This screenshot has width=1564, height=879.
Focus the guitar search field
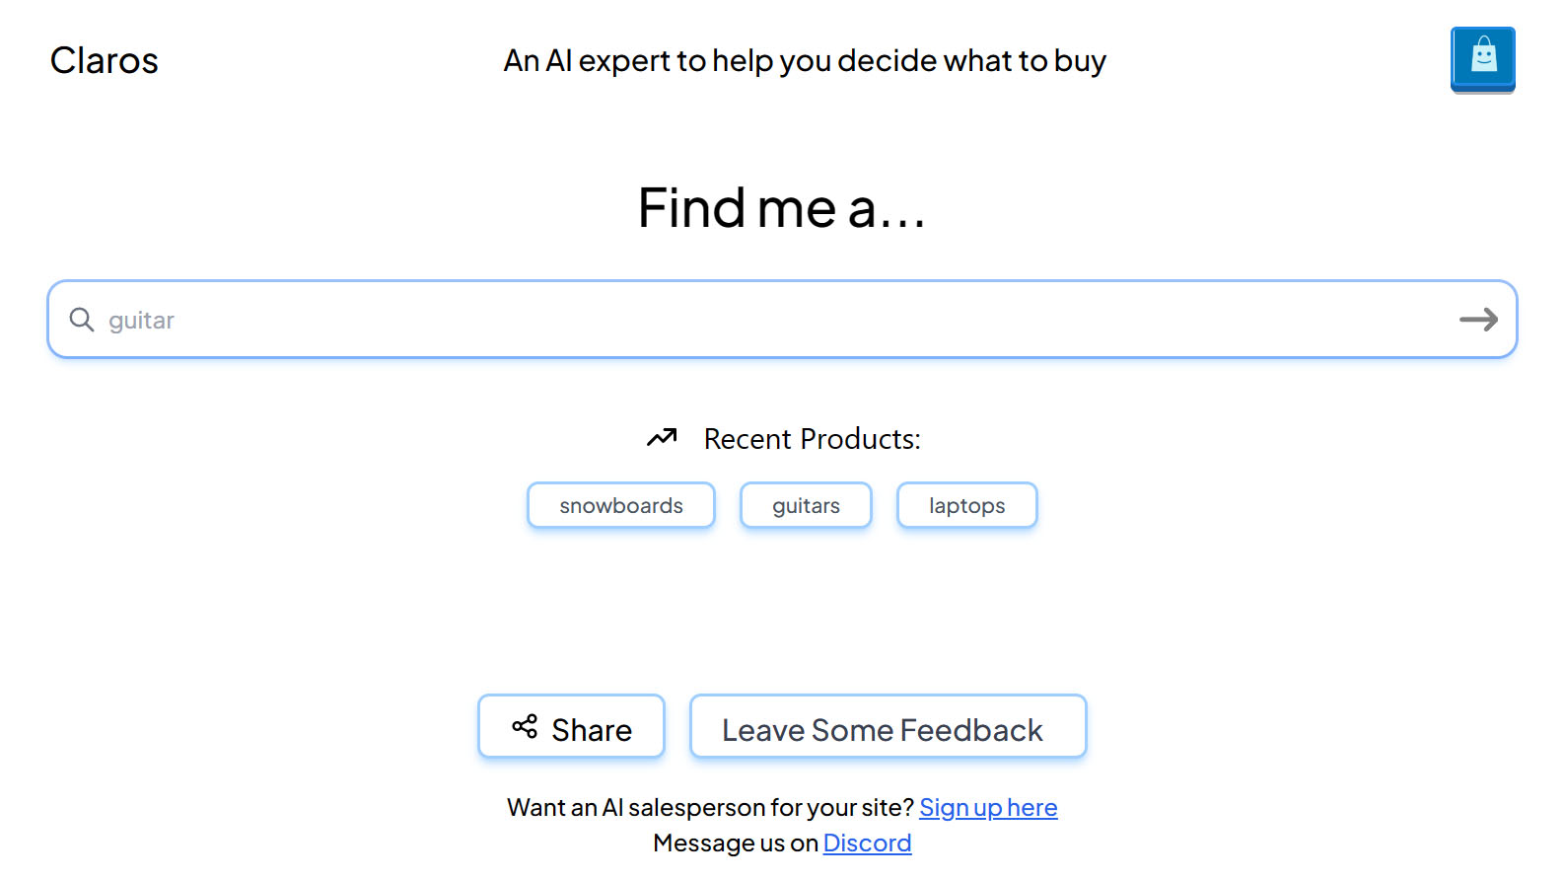[x=769, y=320]
